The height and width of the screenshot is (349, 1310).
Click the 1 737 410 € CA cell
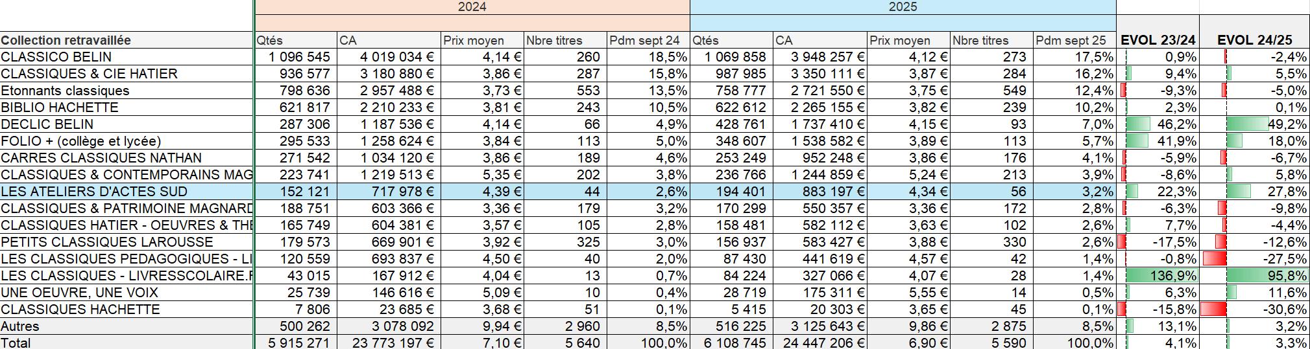click(820, 124)
